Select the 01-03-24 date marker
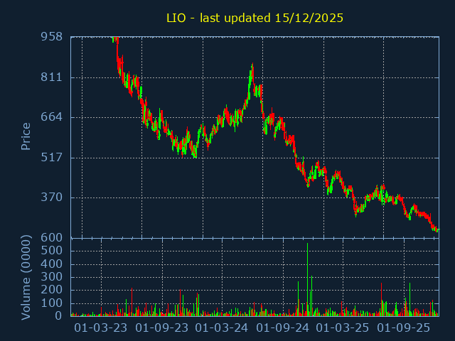This screenshot has height=341, width=455. tap(222, 328)
